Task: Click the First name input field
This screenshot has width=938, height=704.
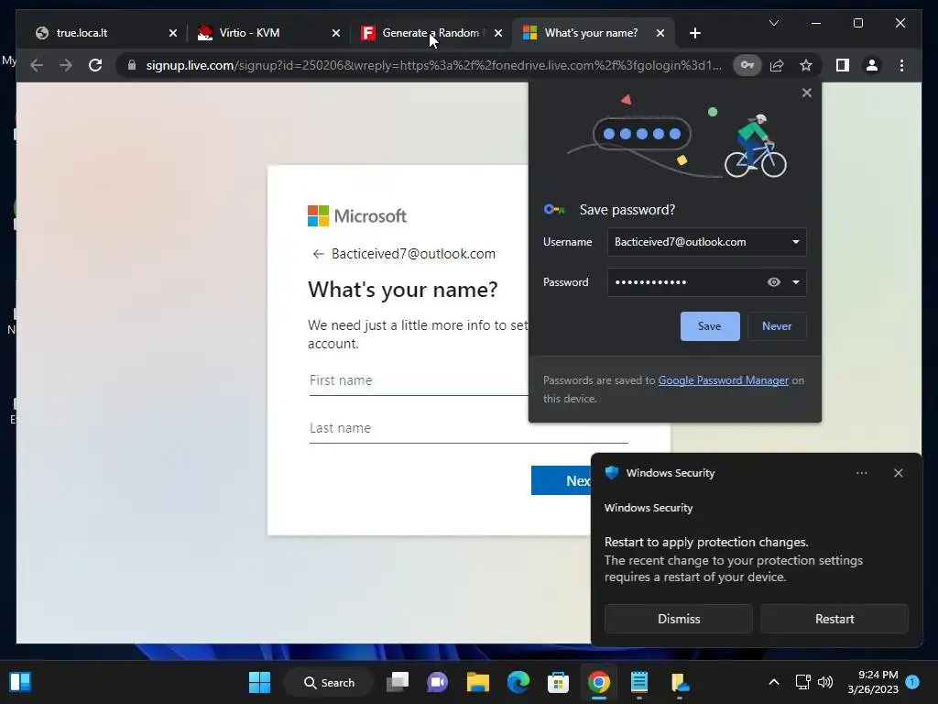Action: tap(419, 380)
